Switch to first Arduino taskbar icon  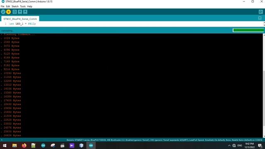pos(43,145)
